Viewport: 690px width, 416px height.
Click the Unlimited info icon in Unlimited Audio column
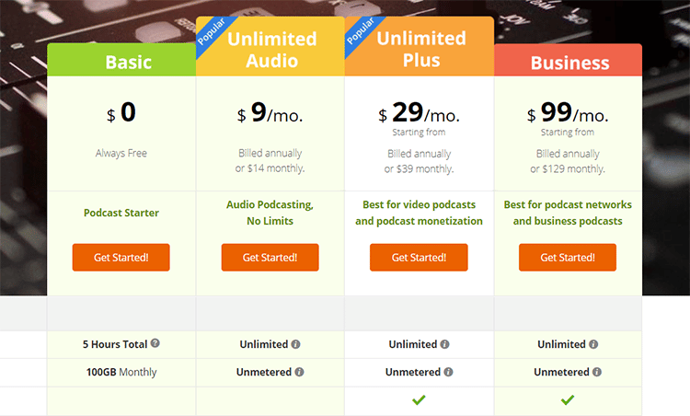pos(296,344)
